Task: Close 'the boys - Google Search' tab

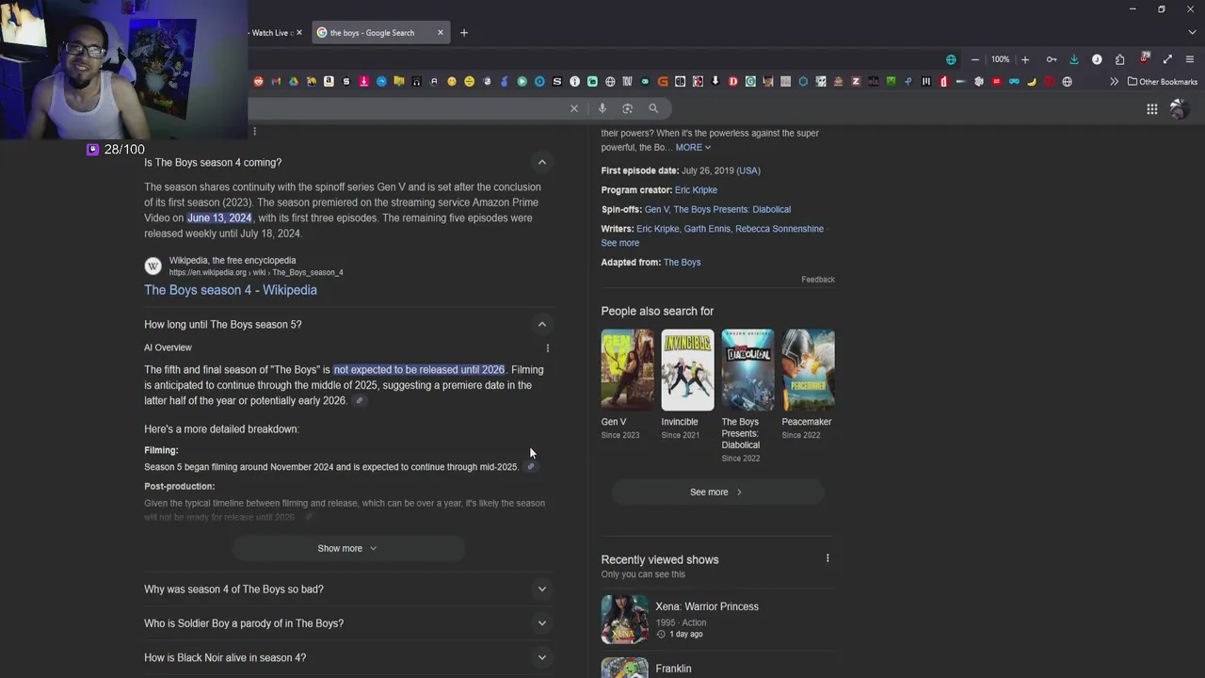Action: click(x=440, y=33)
